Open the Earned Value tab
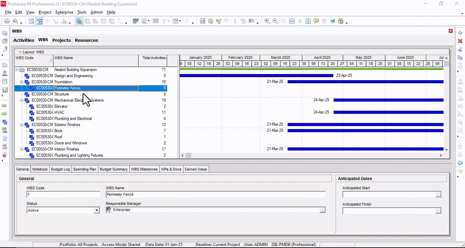The image size is (465, 248). (196, 169)
